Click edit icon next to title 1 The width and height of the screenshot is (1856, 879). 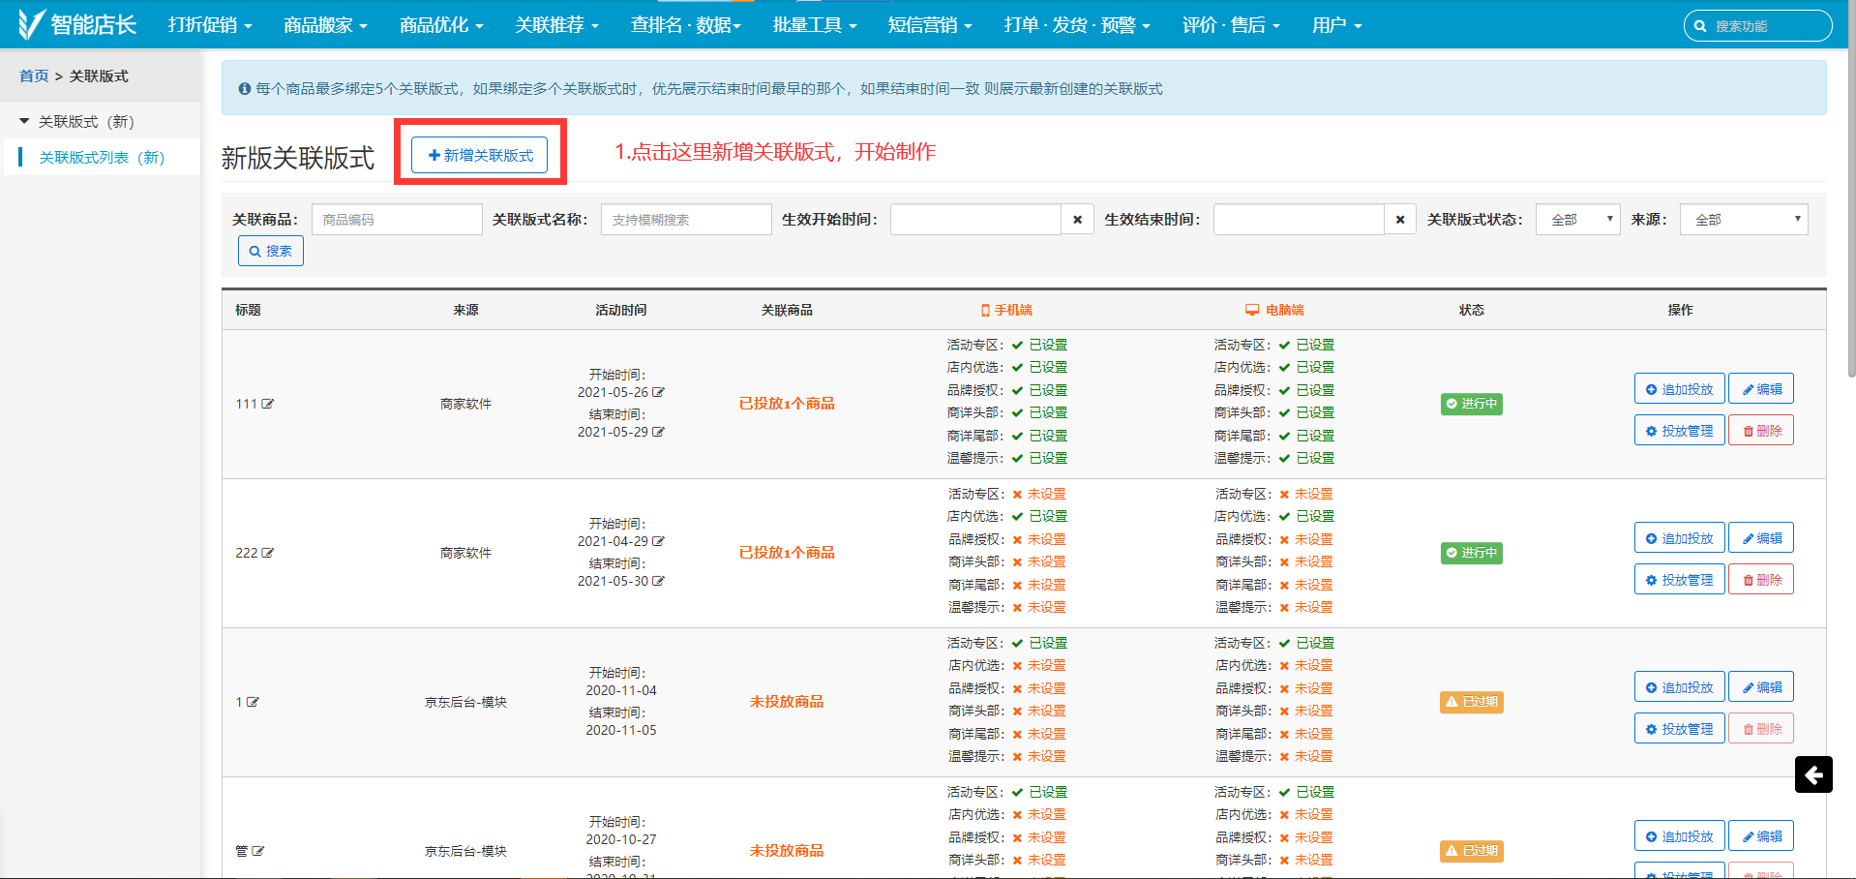click(253, 702)
